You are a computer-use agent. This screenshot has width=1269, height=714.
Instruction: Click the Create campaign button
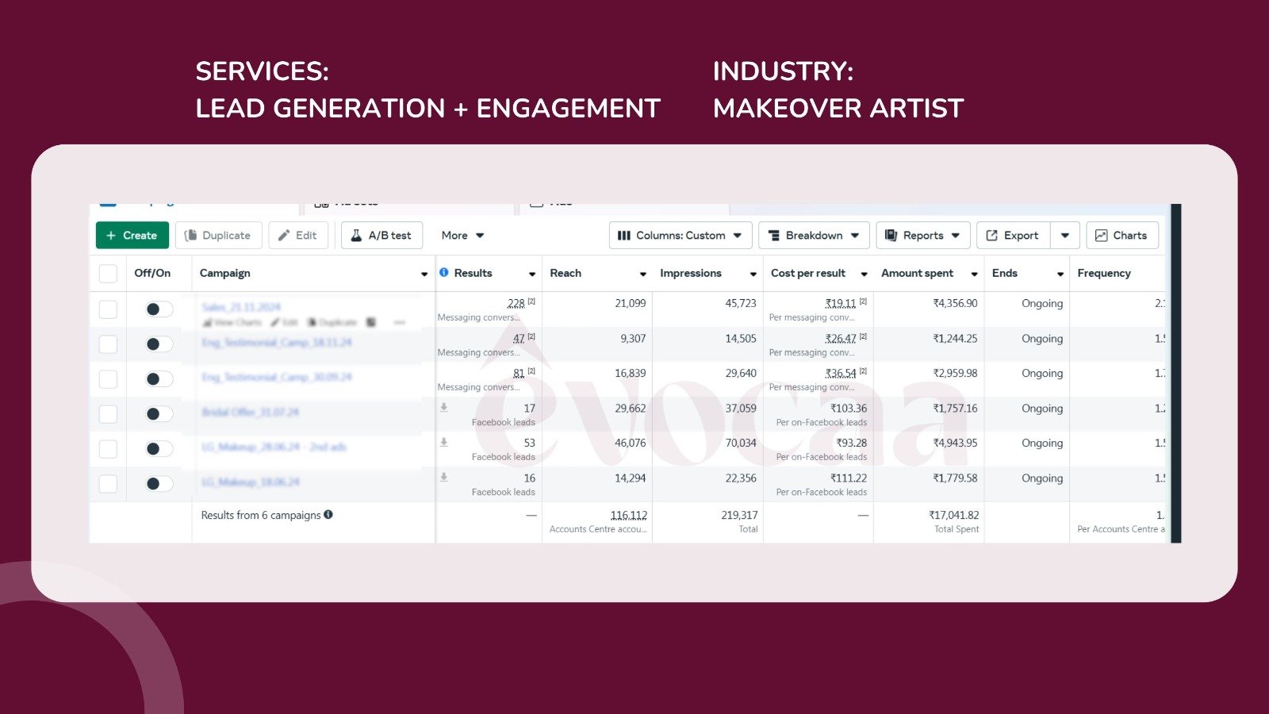coord(132,236)
